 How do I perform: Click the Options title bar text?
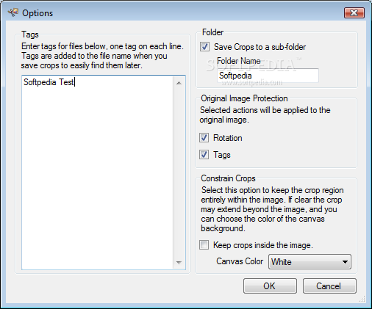[37, 13]
